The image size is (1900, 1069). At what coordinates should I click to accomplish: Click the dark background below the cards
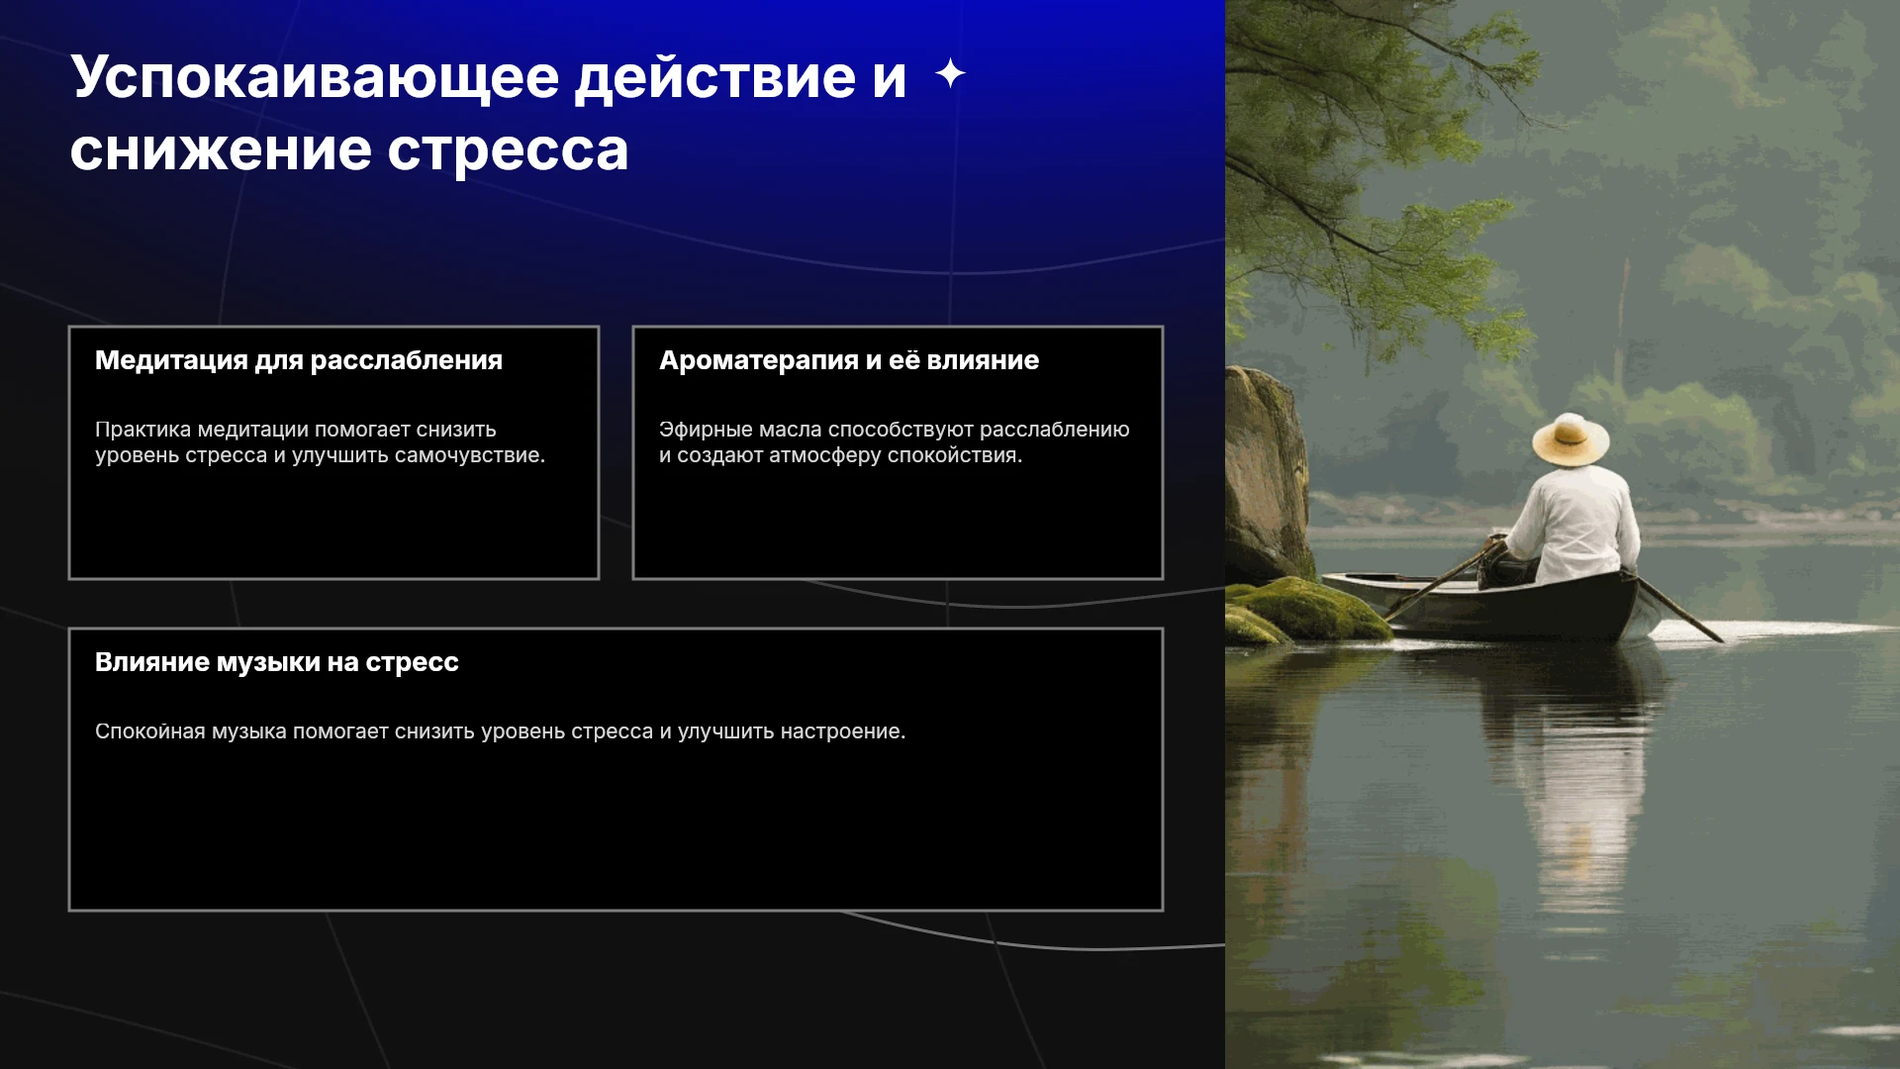coord(614,990)
